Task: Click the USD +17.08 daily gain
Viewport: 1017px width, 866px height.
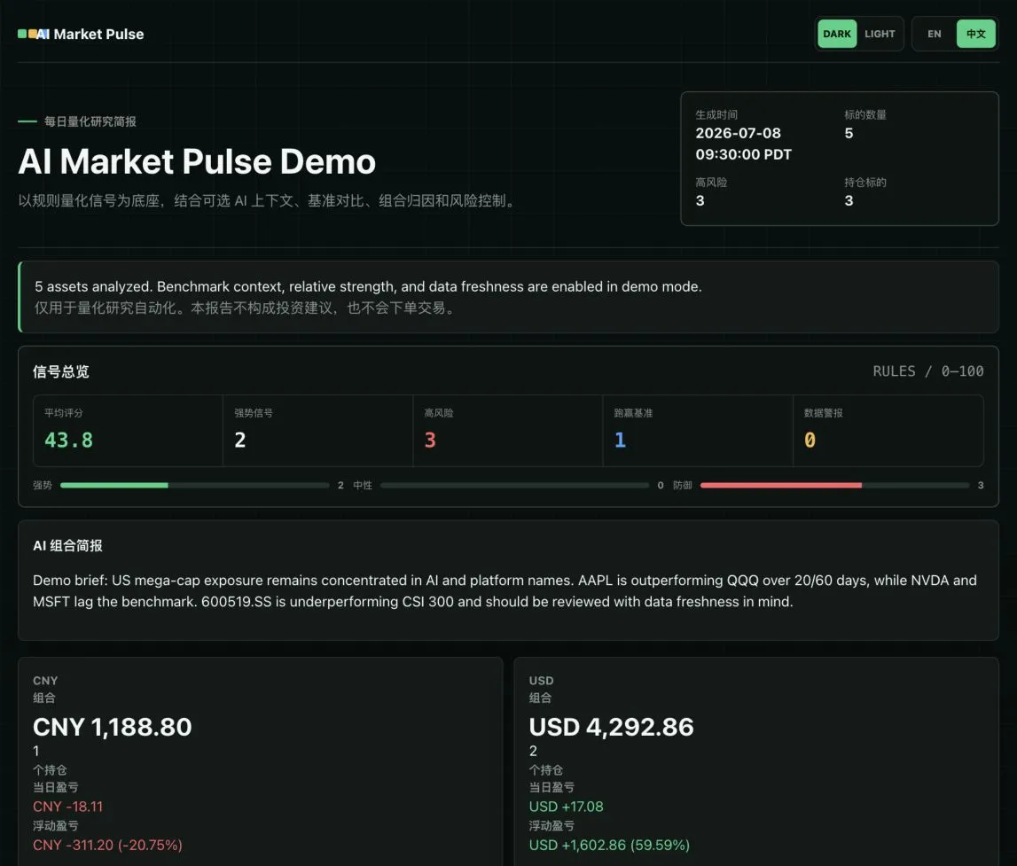Action: coord(566,807)
